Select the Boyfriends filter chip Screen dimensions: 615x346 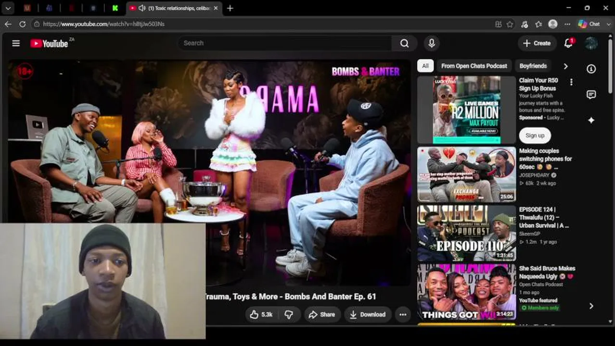[533, 66]
